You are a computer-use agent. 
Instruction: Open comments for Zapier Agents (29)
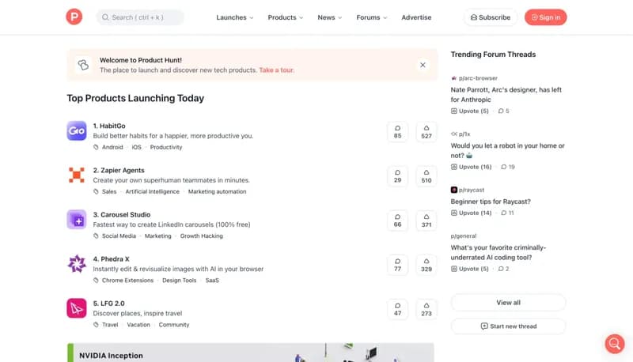click(x=398, y=176)
